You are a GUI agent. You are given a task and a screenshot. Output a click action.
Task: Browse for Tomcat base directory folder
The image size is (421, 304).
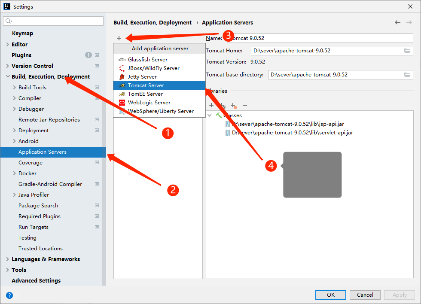coord(407,75)
